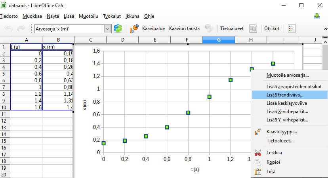Click the 3D view icon in toolbar

pyautogui.click(x=208, y=28)
